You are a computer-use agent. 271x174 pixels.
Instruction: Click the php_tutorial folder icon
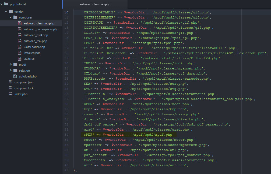coord(6,4)
